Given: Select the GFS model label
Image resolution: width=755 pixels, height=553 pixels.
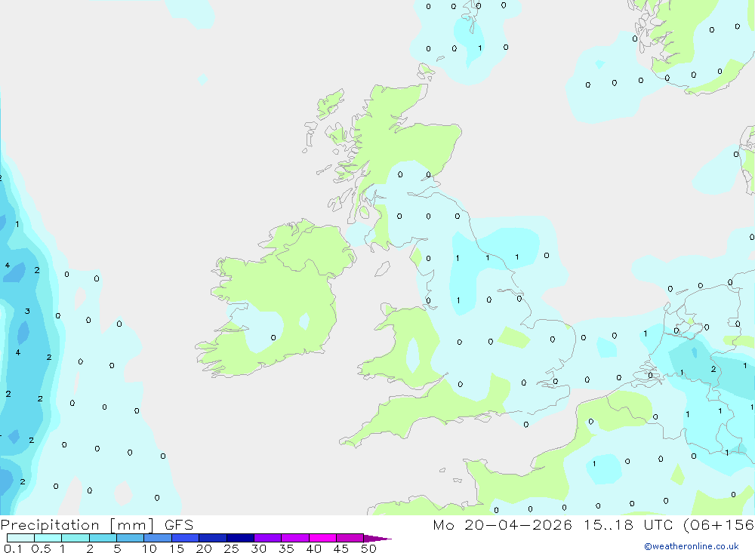Looking at the screenshot, I should click(179, 525).
